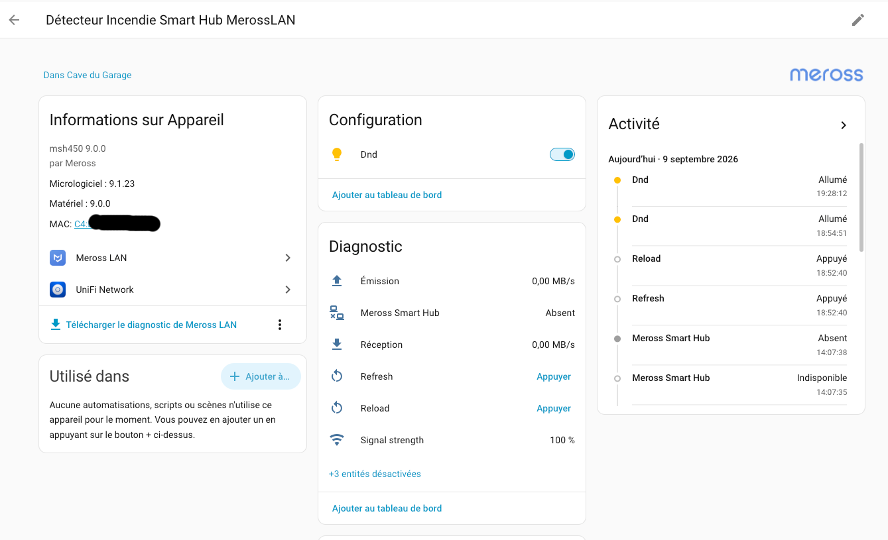This screenshot has height=540, width=888.
Task: Click the Refresh label in Diagnostic
Action: coord(377,376)
